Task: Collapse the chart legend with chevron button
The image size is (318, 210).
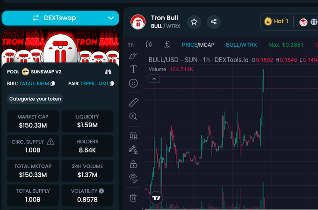Action: click(x=154, y=79)
